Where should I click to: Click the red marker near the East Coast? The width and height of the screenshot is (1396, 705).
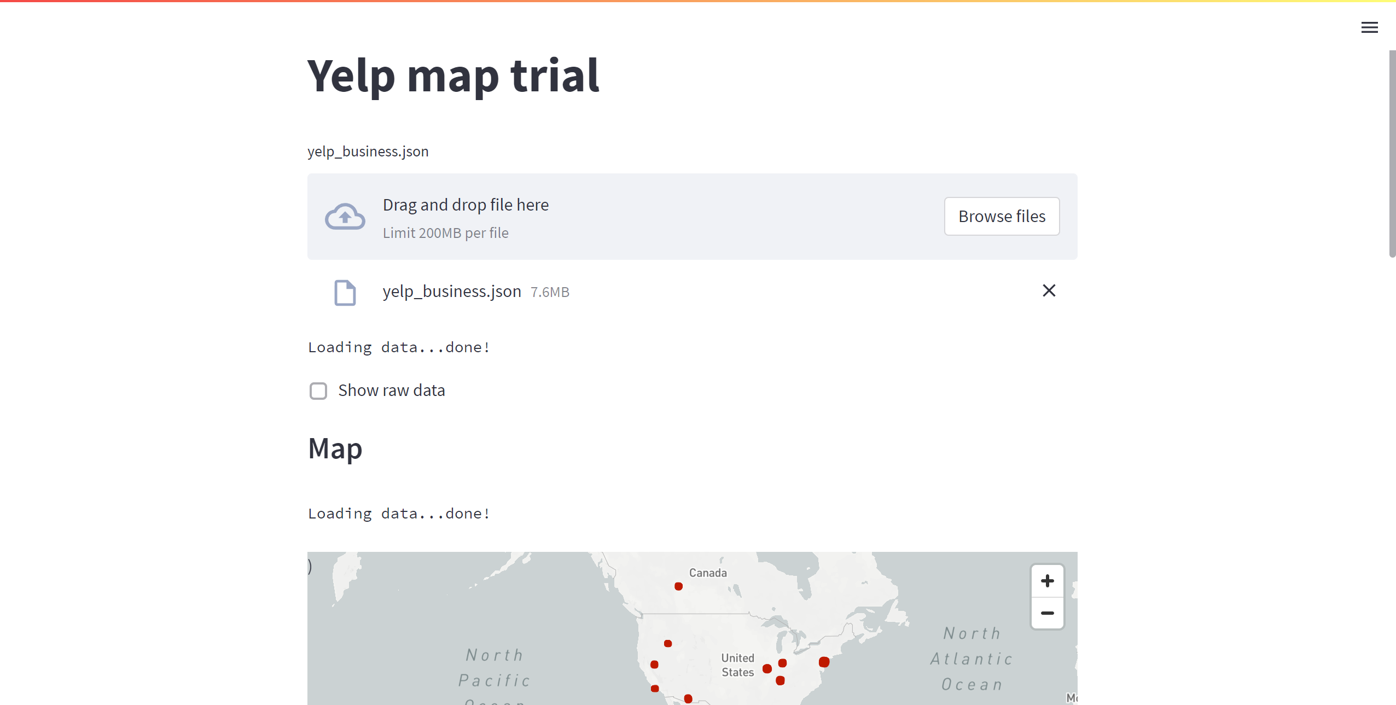(823, 662)
